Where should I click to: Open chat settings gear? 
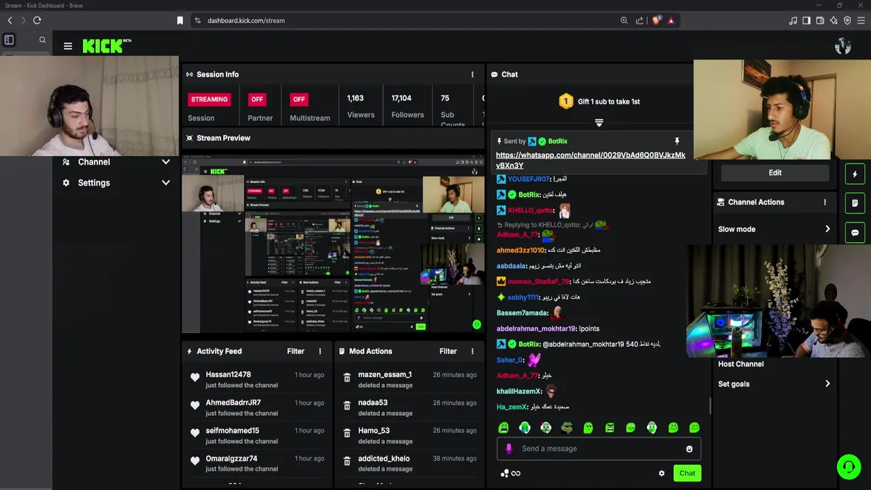[x=661, y=473]
